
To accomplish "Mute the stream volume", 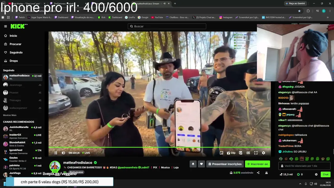I will click(63, 153).
